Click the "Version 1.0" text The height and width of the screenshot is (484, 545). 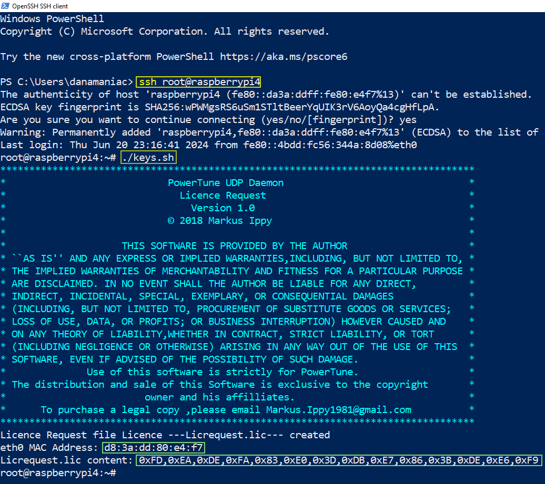click(223, 208)
